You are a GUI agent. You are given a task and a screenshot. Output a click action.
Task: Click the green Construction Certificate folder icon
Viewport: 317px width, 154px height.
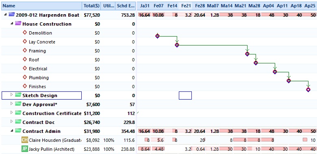18,113
